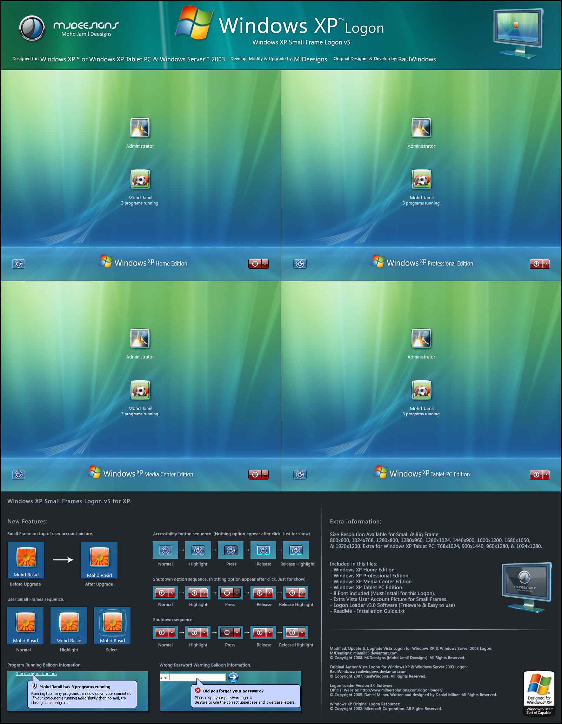
Task: Open raulwindows.deviantart.com link
Action: click(x=381, y=672)
